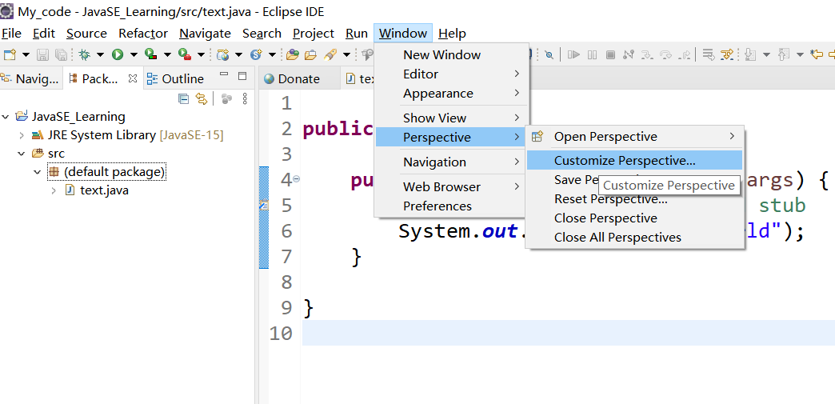This screenshot has width=835, height=404.
Task: Click the Previous Annotation up-arrow icon
Action: [x=783, y=54]
